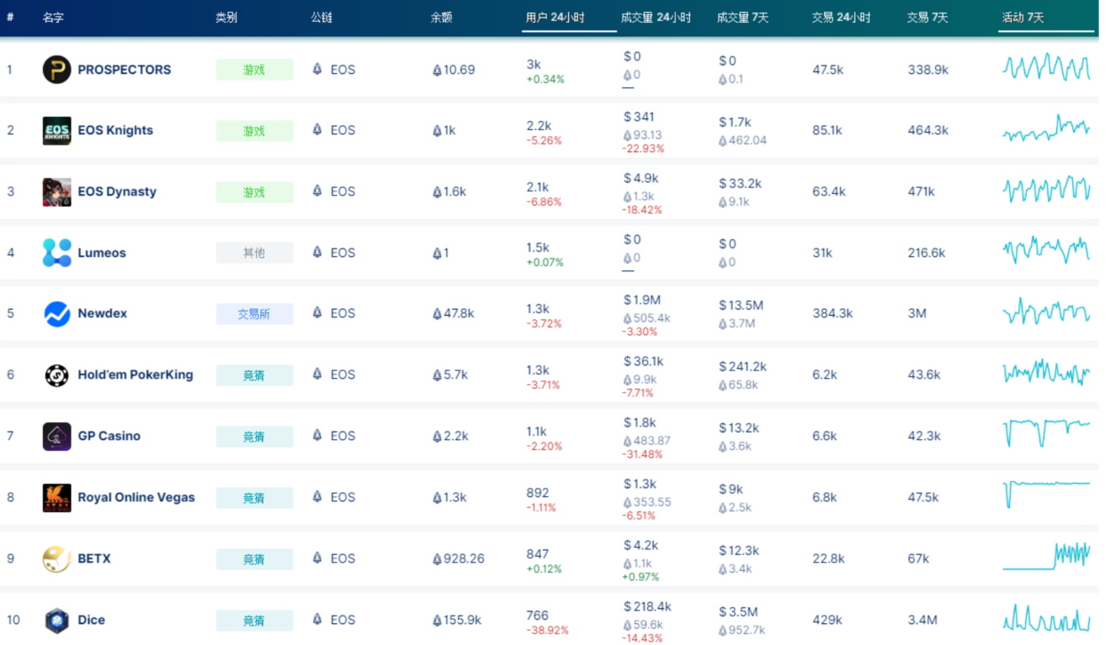Sort table by 成交量 7天 column
Viewport: 1110px width, 645px height.
click(x=744, y=17)
